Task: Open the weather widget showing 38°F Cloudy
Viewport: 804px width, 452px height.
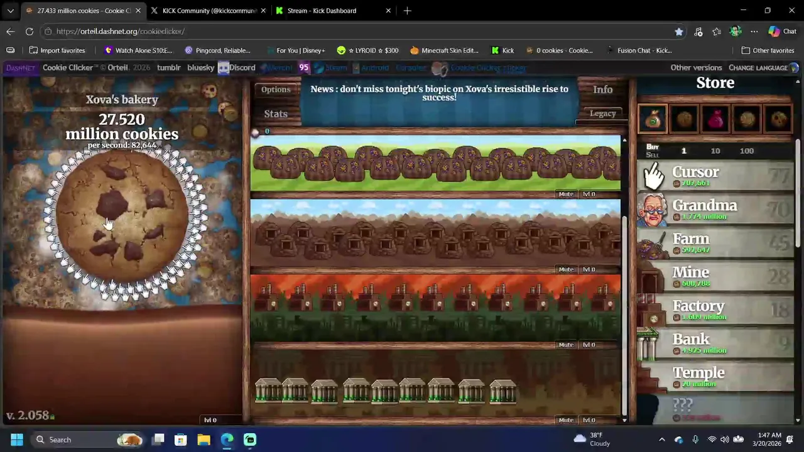Action: point(591,439)
